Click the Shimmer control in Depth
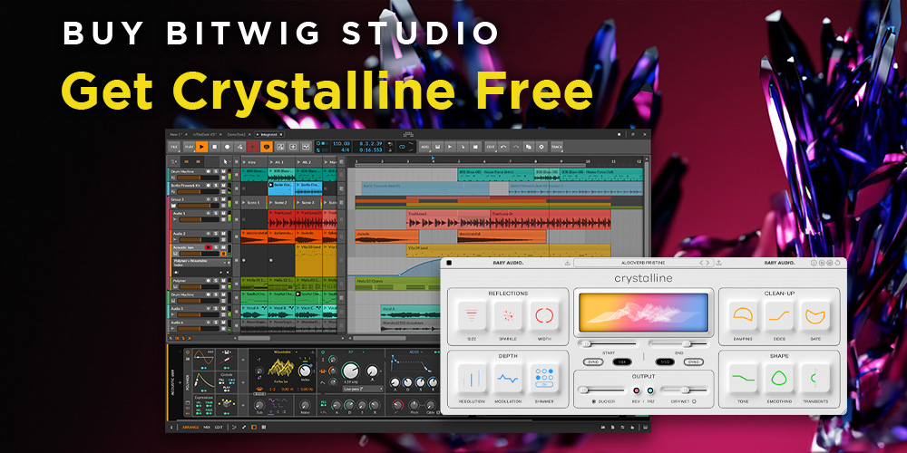907x453 pixels. (x=545, y=379)
